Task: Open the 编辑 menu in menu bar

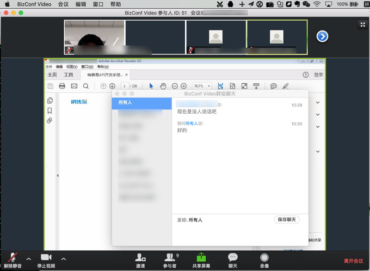Action: (80, 4)
